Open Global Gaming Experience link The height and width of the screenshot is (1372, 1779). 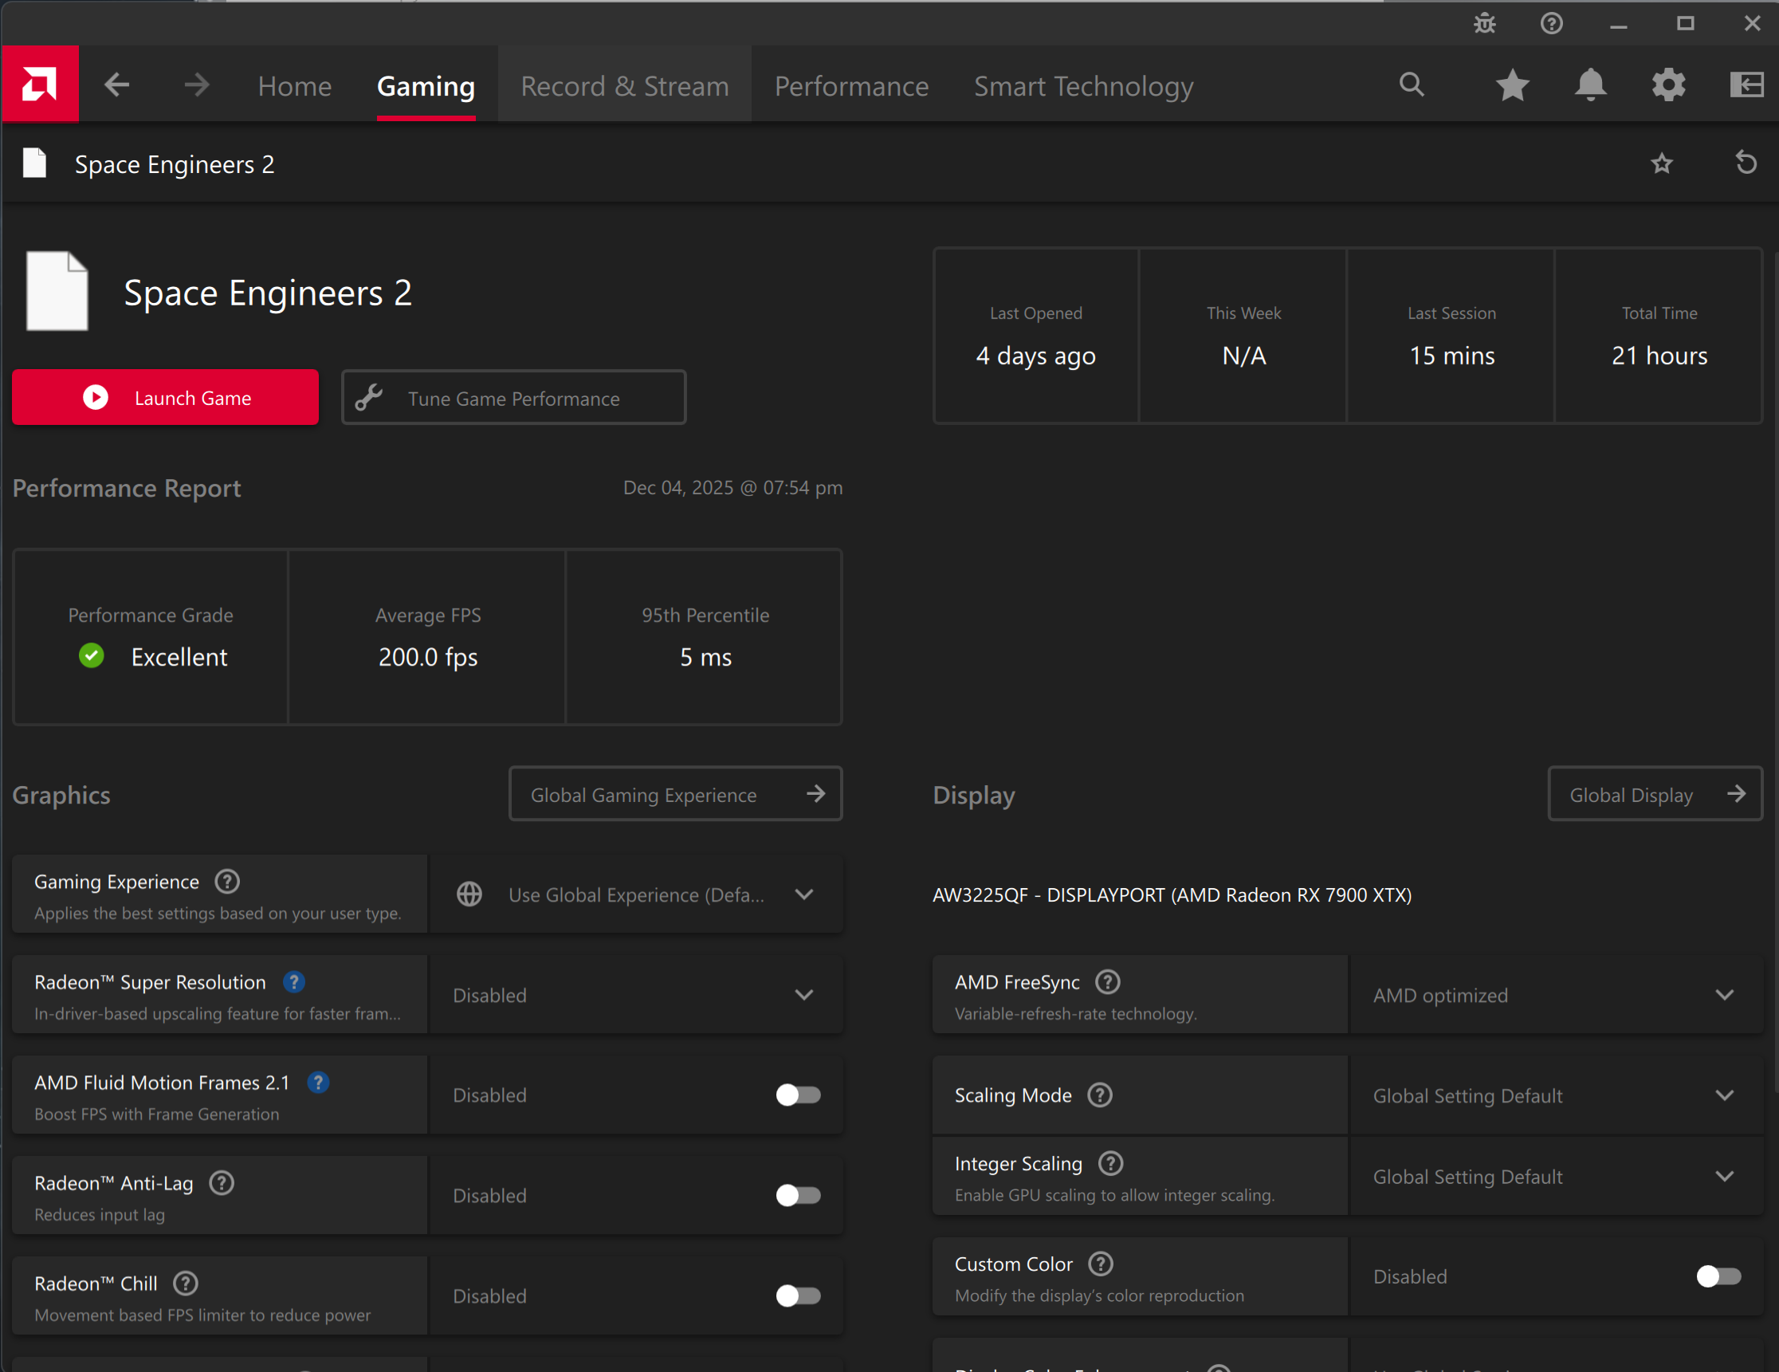(x=675, y=794)
